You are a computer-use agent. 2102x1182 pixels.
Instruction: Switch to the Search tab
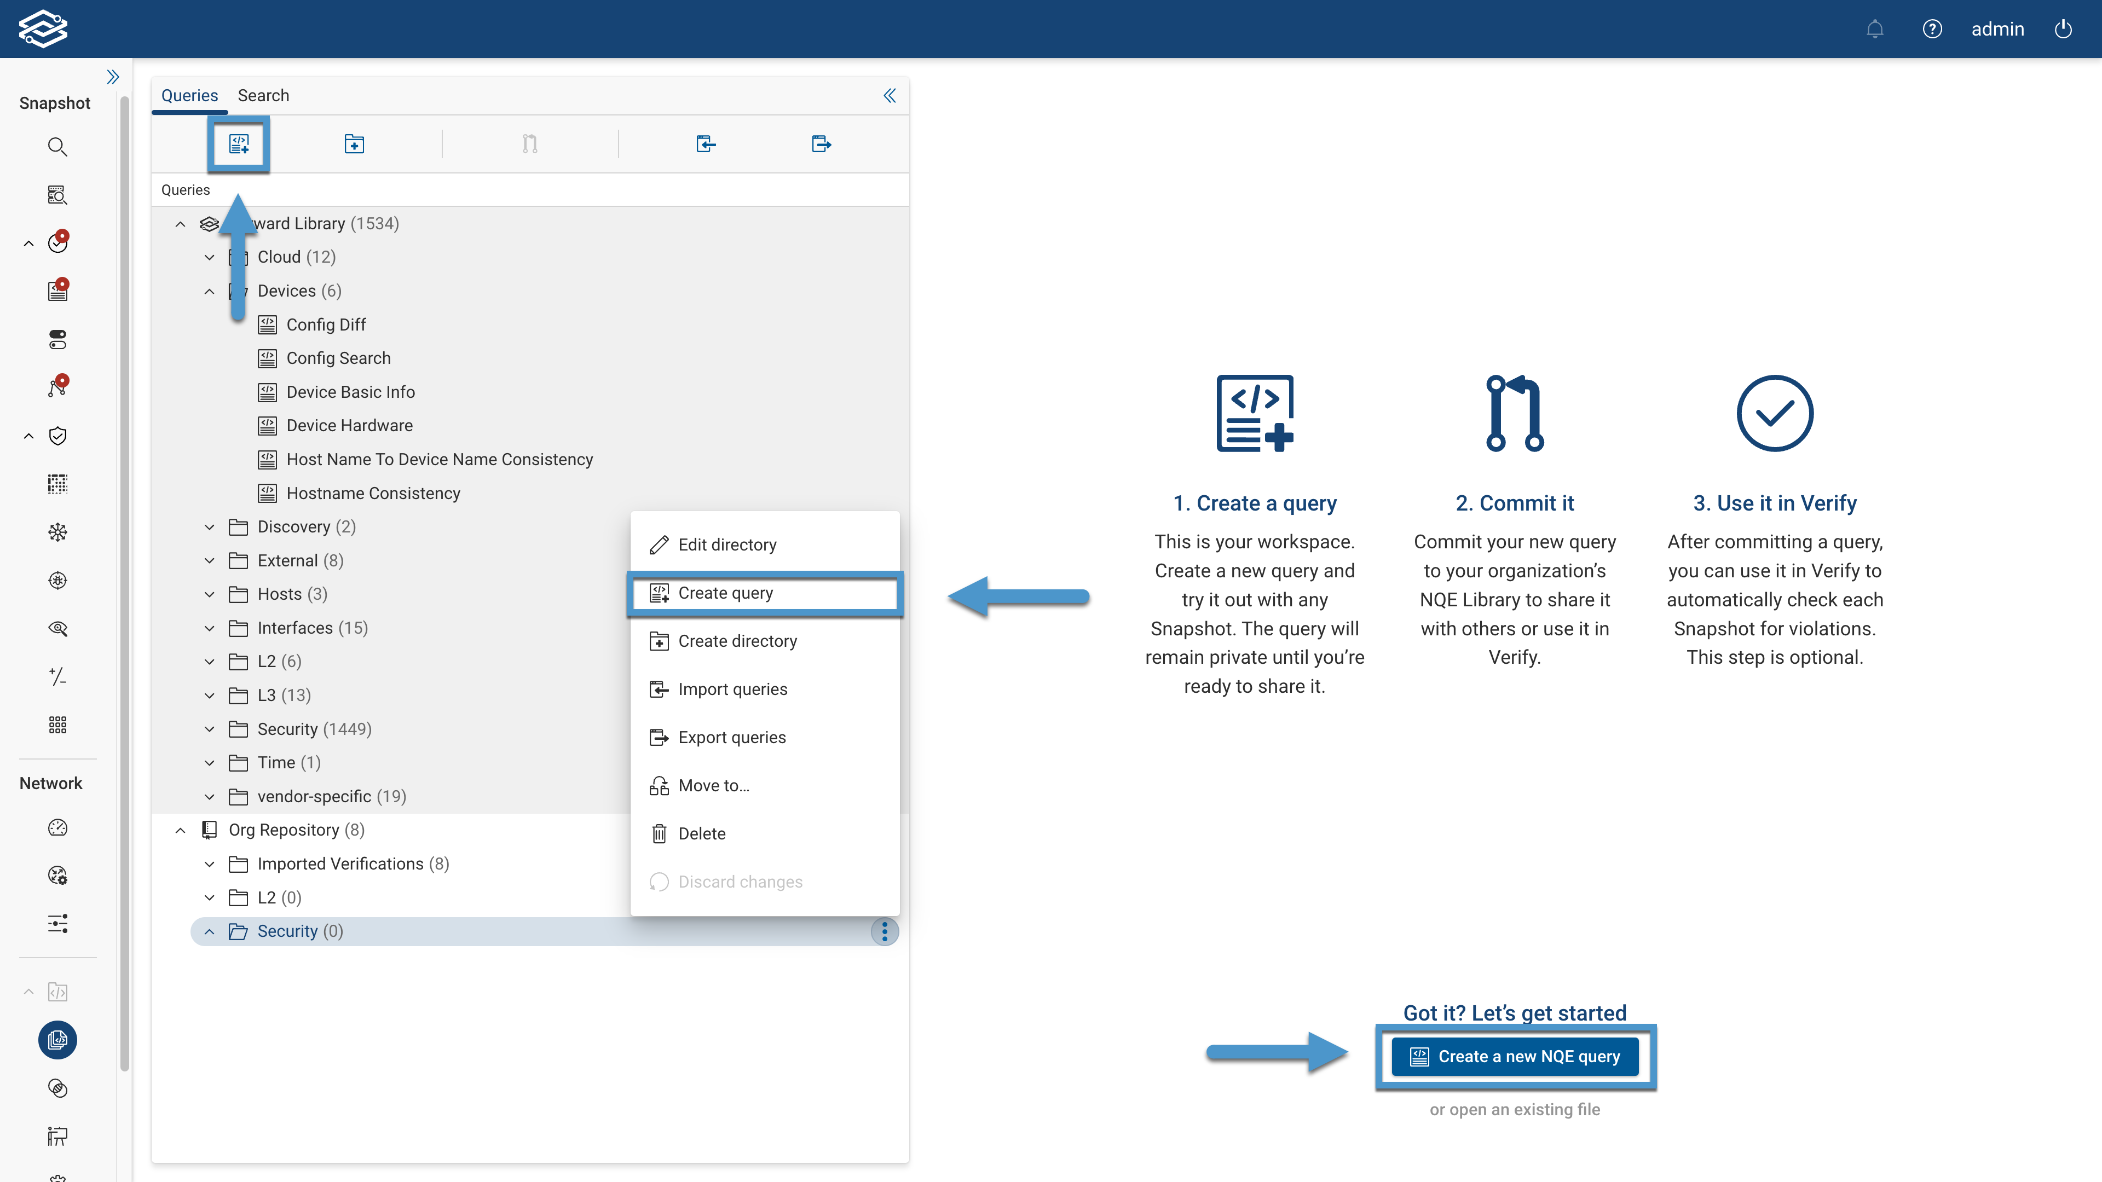pos(263,95)
